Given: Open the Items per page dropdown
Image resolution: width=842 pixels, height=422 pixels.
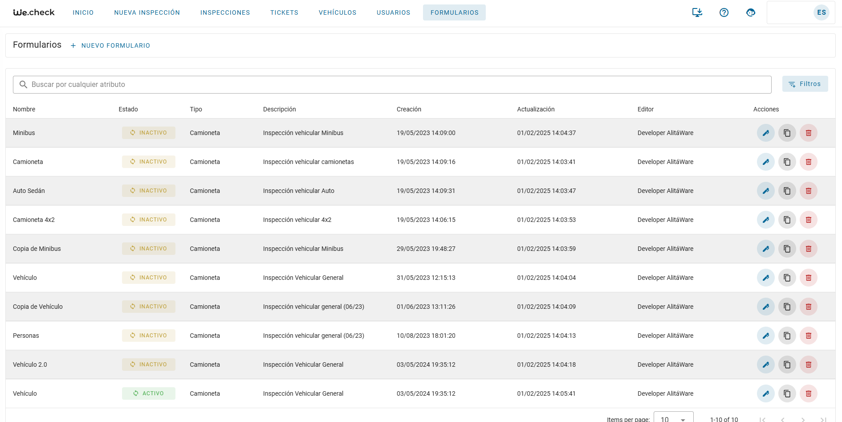Looking at the screenshot, I should 673,419.
